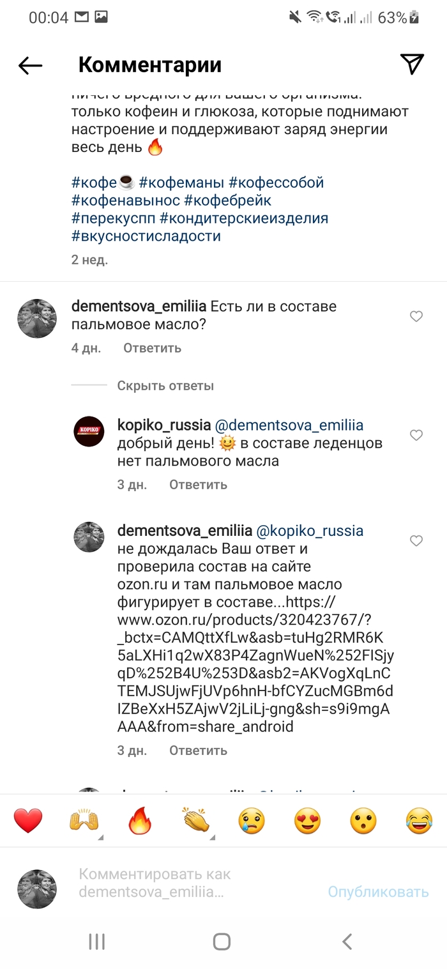
Task: Tap the Android recent apps button
Action: point(96,940)
